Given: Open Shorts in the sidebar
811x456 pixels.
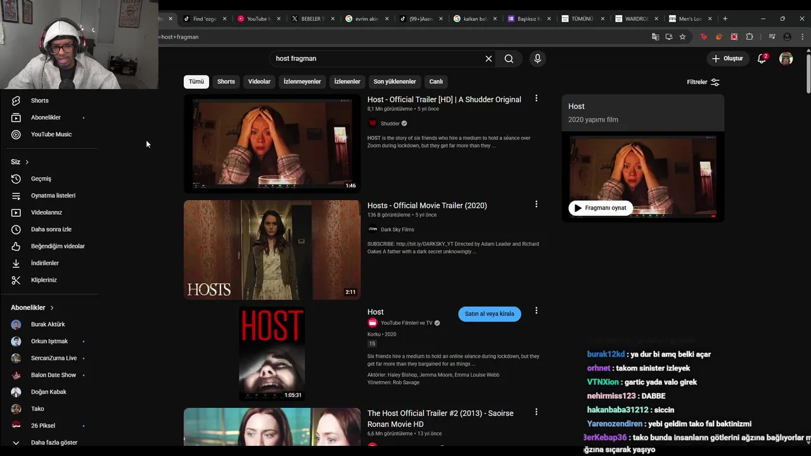Looking at the screenshot, I should click(x=39, y=101).
